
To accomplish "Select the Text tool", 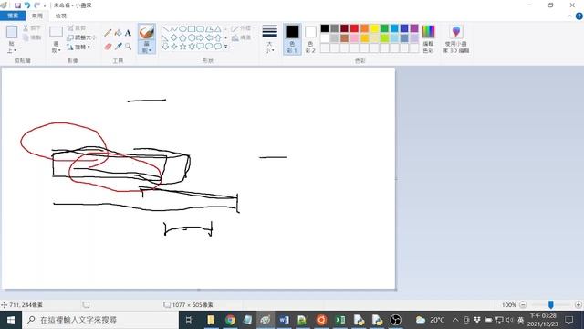I will pos(128,33).
